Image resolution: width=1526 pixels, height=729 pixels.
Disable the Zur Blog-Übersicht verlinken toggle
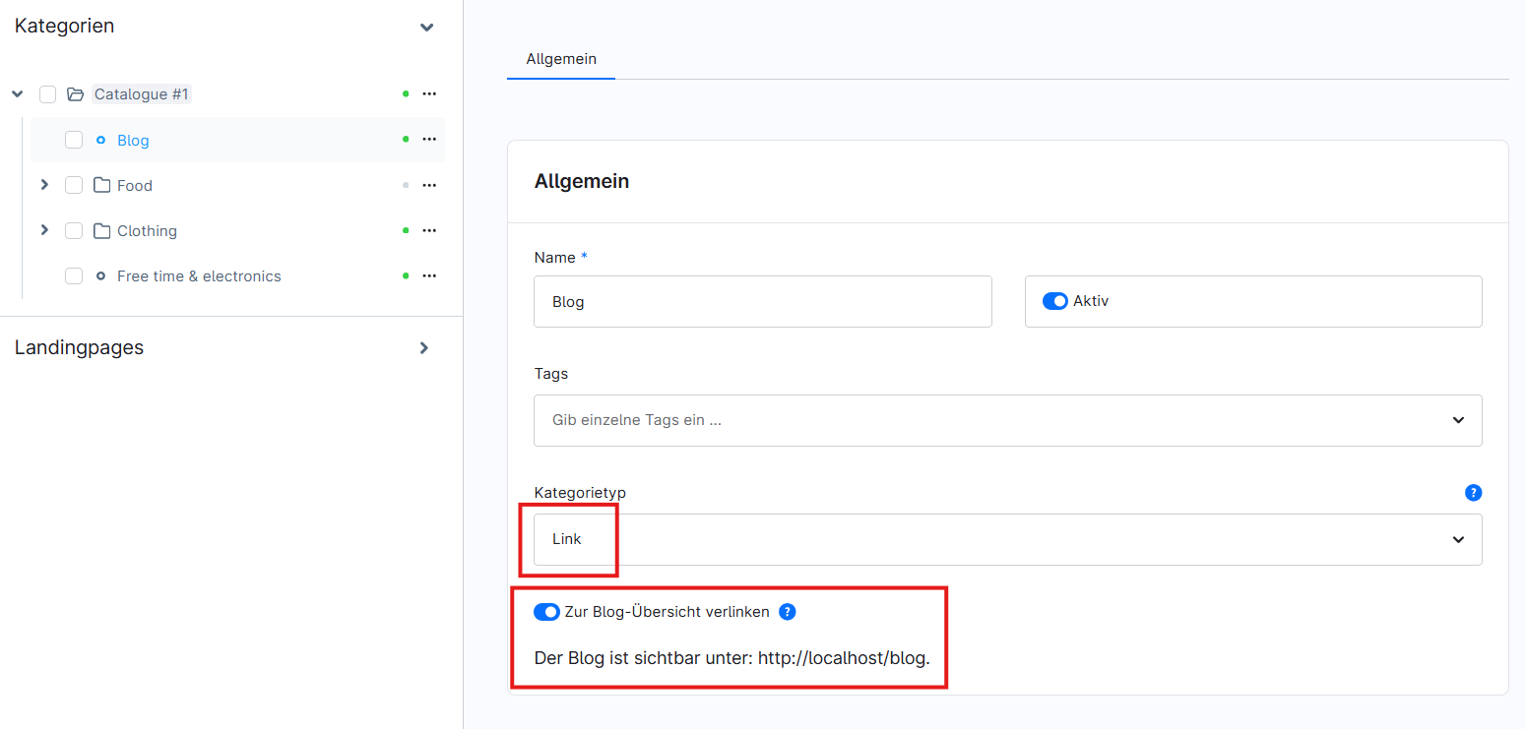coord(546,612)
